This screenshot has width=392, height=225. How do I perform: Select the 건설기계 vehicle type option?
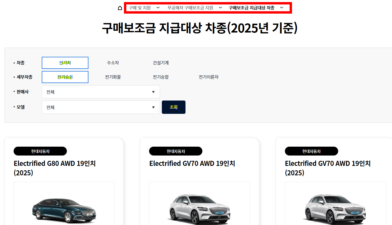(161, 63)
